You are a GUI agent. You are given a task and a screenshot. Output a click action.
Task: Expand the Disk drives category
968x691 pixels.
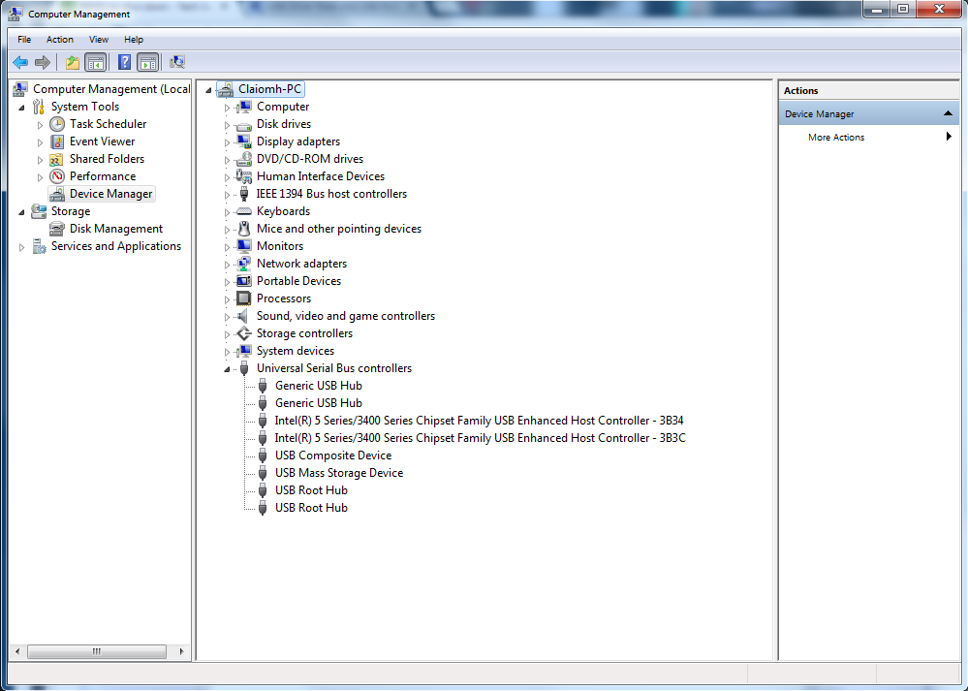(x=227, y=125)
